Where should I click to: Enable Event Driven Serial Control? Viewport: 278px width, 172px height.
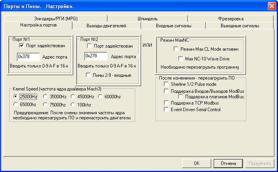tap(166, 110)
